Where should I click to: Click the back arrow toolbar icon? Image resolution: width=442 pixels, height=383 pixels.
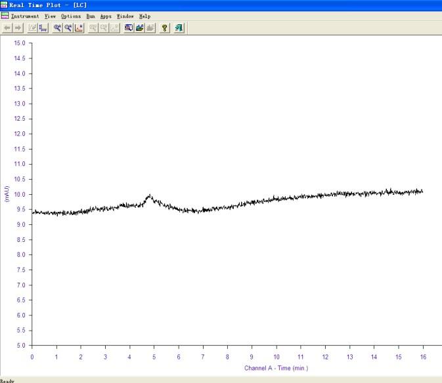7,28
